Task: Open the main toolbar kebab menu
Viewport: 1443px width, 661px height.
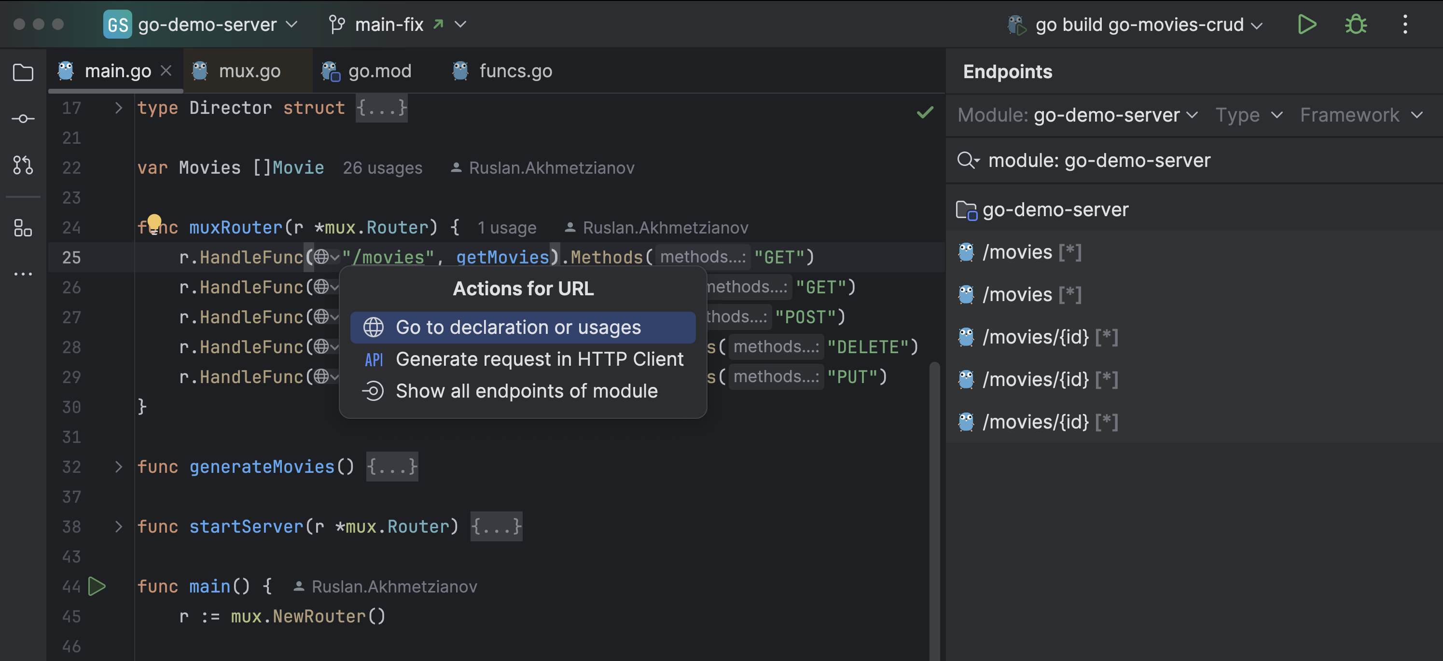Action: (x=1405, y=24)
